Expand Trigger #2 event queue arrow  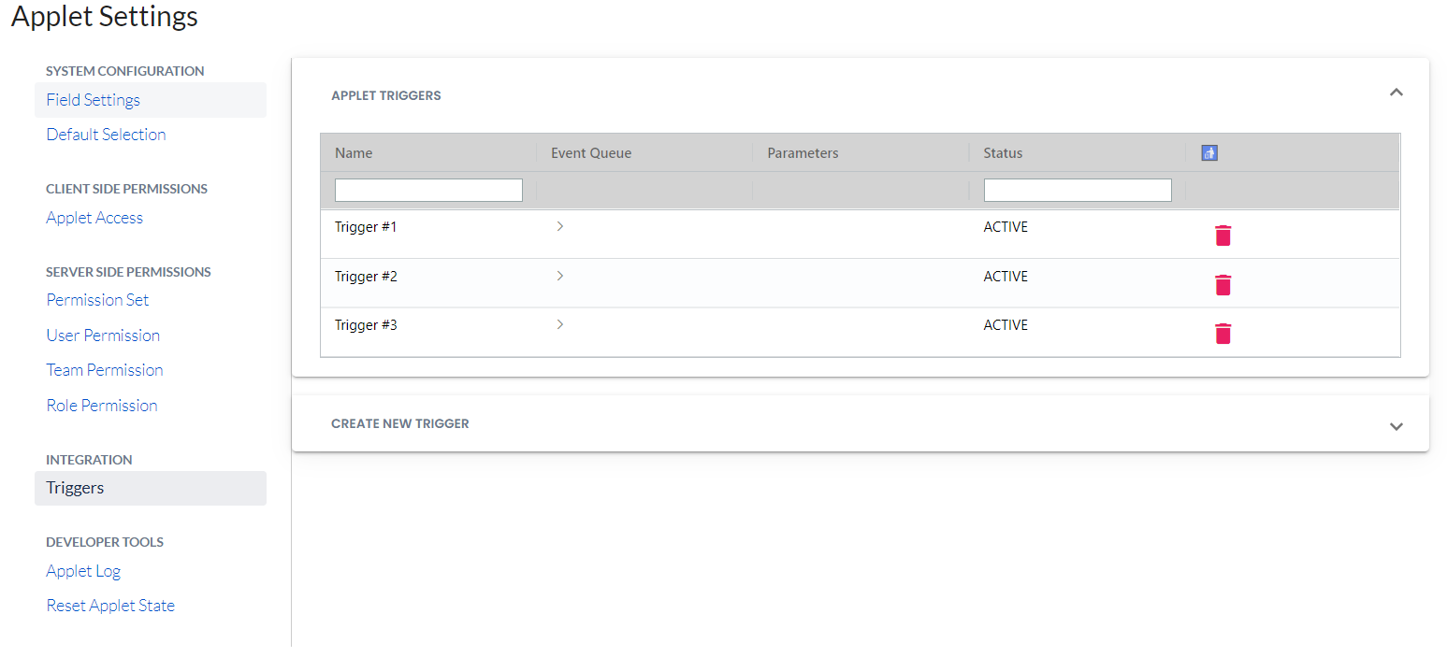pyautogui.click(x=559, y=276)
